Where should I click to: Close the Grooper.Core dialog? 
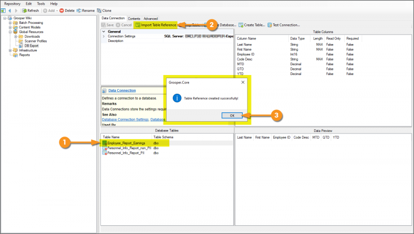[243, 82]
